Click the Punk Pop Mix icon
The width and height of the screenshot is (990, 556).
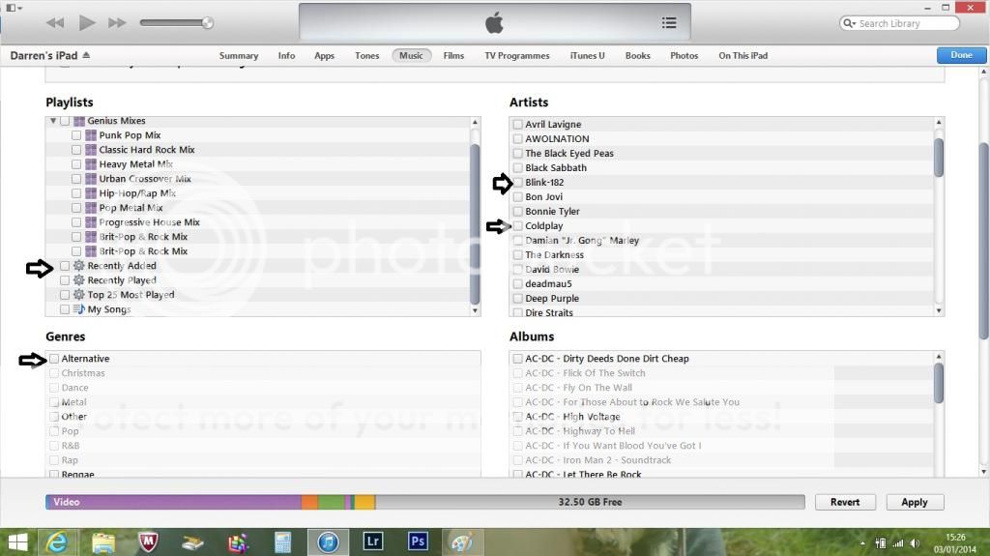[x=91, y=135]
